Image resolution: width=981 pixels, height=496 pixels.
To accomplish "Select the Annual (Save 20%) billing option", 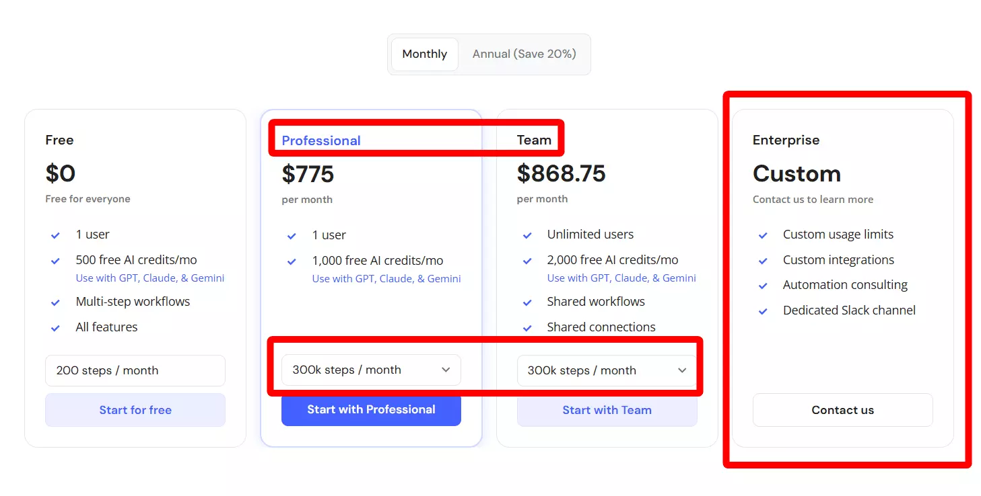I will (524, 54).
